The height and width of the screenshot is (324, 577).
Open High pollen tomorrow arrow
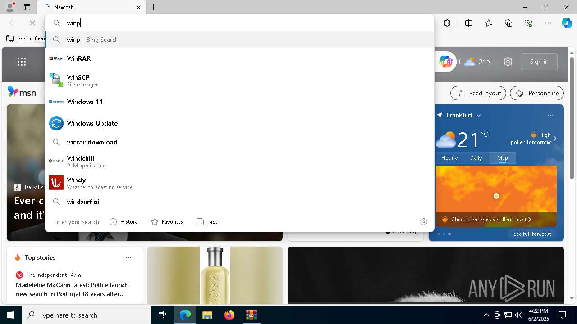click(x=555, y=139)
